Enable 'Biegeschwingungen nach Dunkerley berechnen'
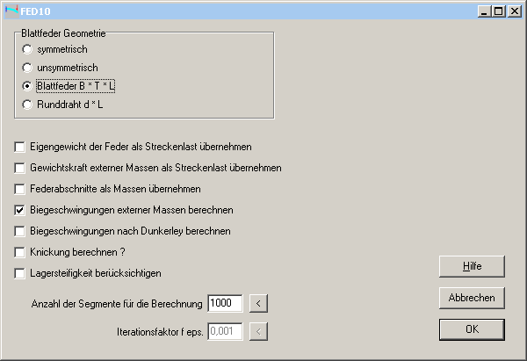 20,232
